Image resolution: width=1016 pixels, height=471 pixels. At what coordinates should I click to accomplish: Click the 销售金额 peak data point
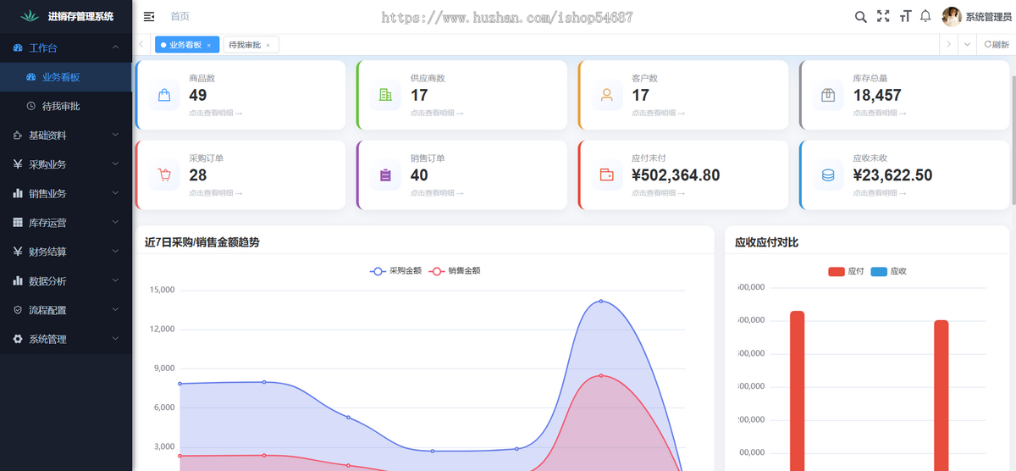click(x=601, y=375)
